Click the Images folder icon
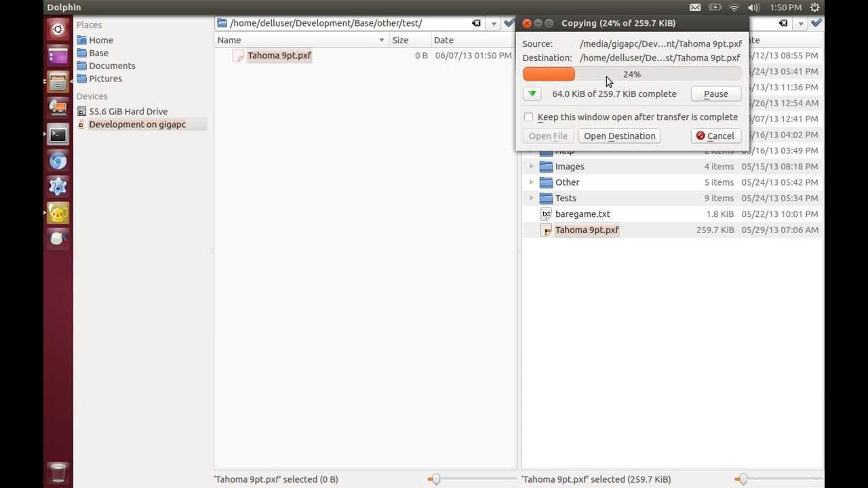 [x=547, y=167]
